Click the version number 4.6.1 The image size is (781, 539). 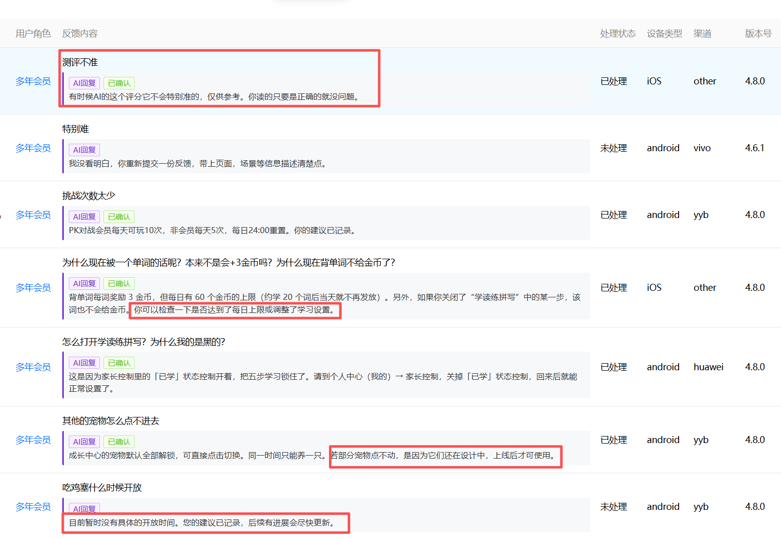pyautogui.click(x=754, y=148)
